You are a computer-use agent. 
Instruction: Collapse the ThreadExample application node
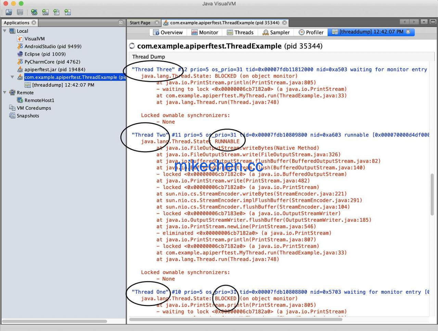tap(12, 77)
